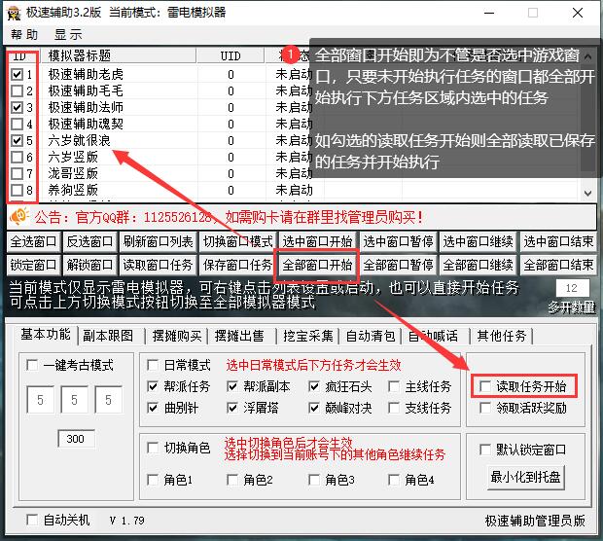Enable the 领取活跃奖励 checkbox
Viewport: 603px width, 541px height.
coord(485,408)
